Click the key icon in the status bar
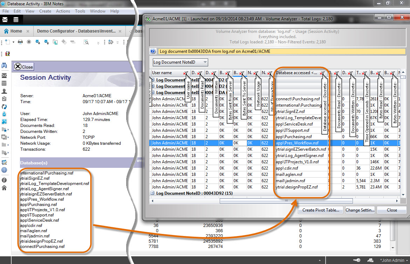410x264 pixels. click(x=357, y=260)
